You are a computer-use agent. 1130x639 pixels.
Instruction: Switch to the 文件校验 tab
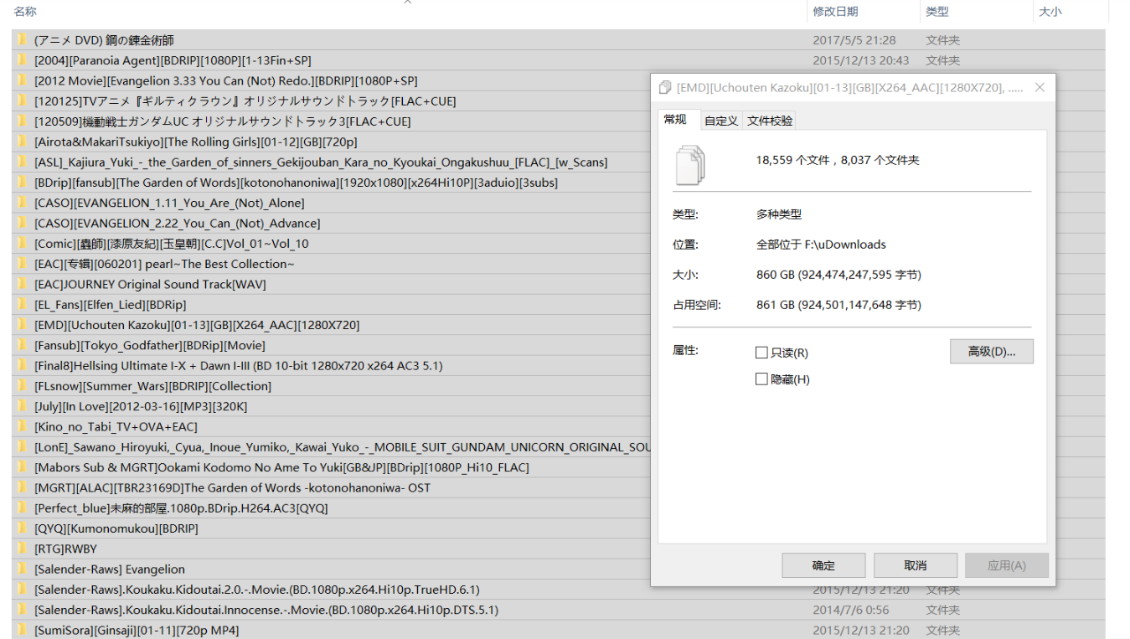click(x=770, y=121)
